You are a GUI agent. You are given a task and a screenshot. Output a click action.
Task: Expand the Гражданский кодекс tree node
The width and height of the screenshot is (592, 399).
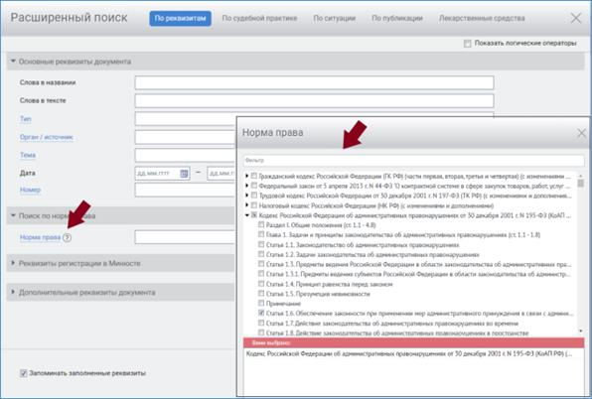coord(247,176)
